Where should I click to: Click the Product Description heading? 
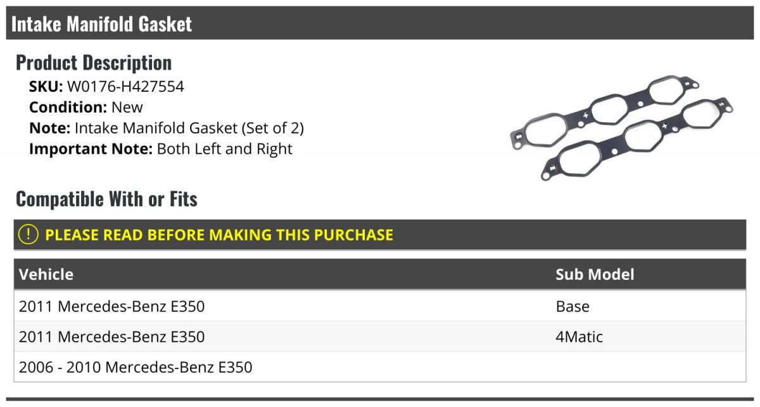[x=94, y=63]
